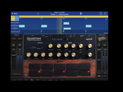Toggle the MIDI button on Gladstone channel
The height and width of the screenshot is (92, 123).
click(x=99, y=76)
